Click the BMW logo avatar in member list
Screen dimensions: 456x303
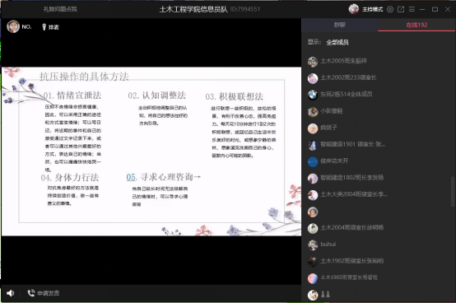coord(313,95)
